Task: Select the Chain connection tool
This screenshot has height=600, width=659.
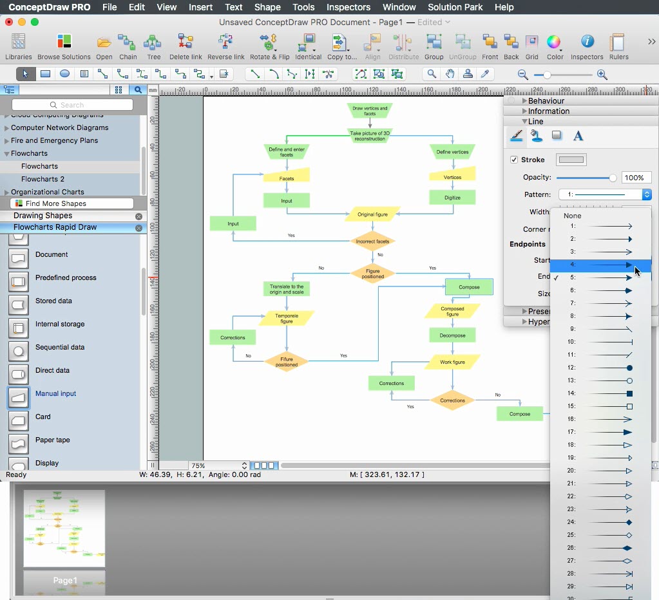Action: tap(128, 43)
